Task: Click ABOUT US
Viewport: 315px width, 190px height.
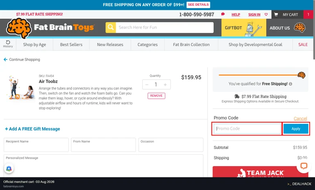Action: pyautogui.click(x=280, y=28)
